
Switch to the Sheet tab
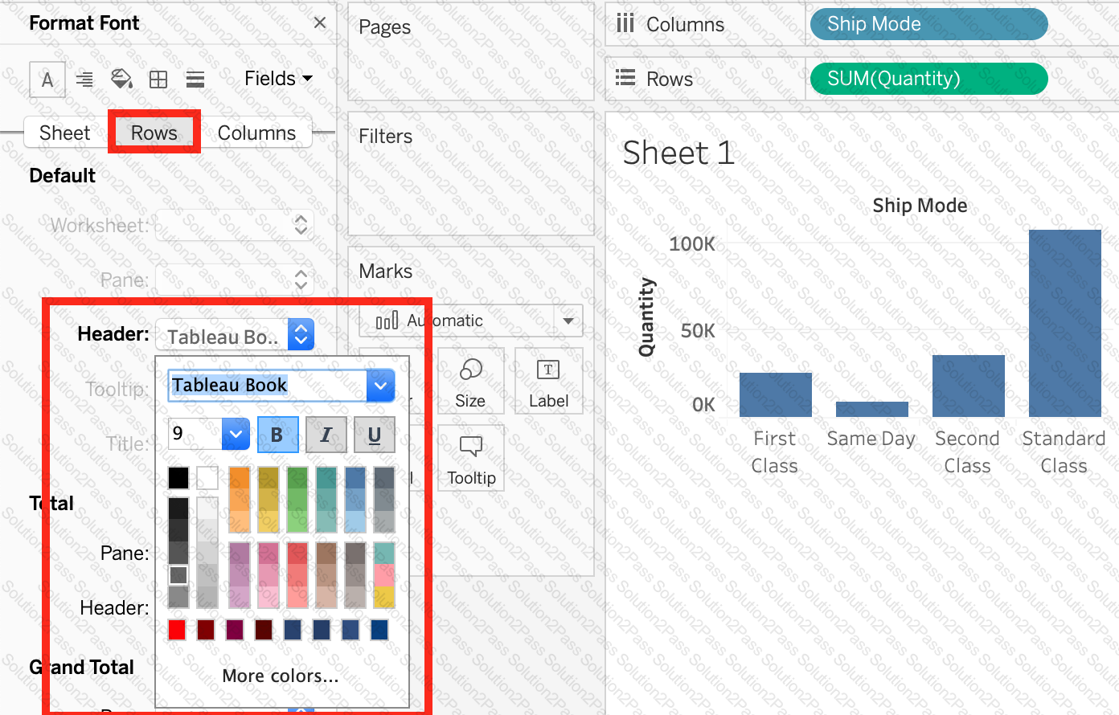[65, 133]
